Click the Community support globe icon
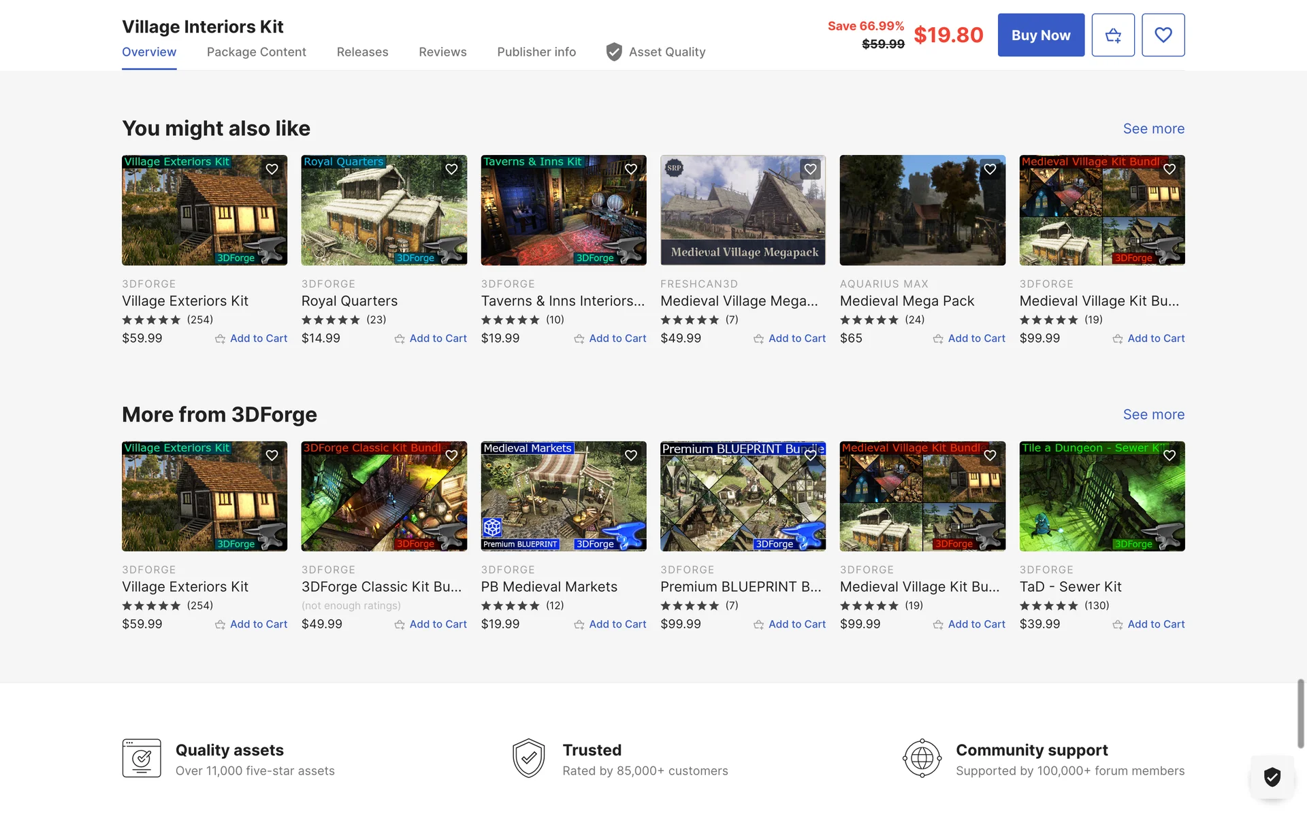The image size is (1307, 816). pyautogui.click(x=922, y=758)
